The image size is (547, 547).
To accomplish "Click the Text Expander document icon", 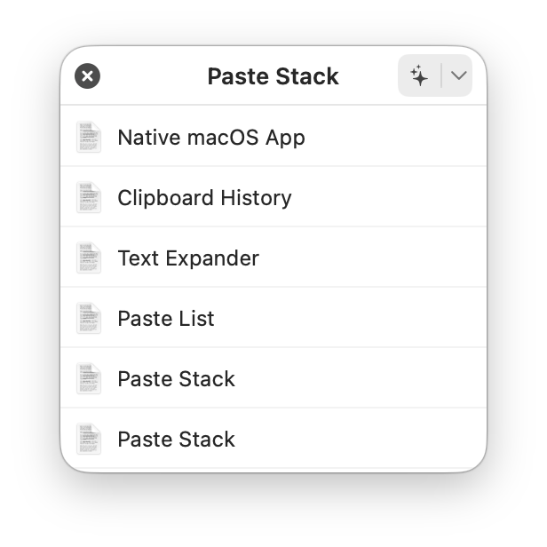I will point(89,258).
